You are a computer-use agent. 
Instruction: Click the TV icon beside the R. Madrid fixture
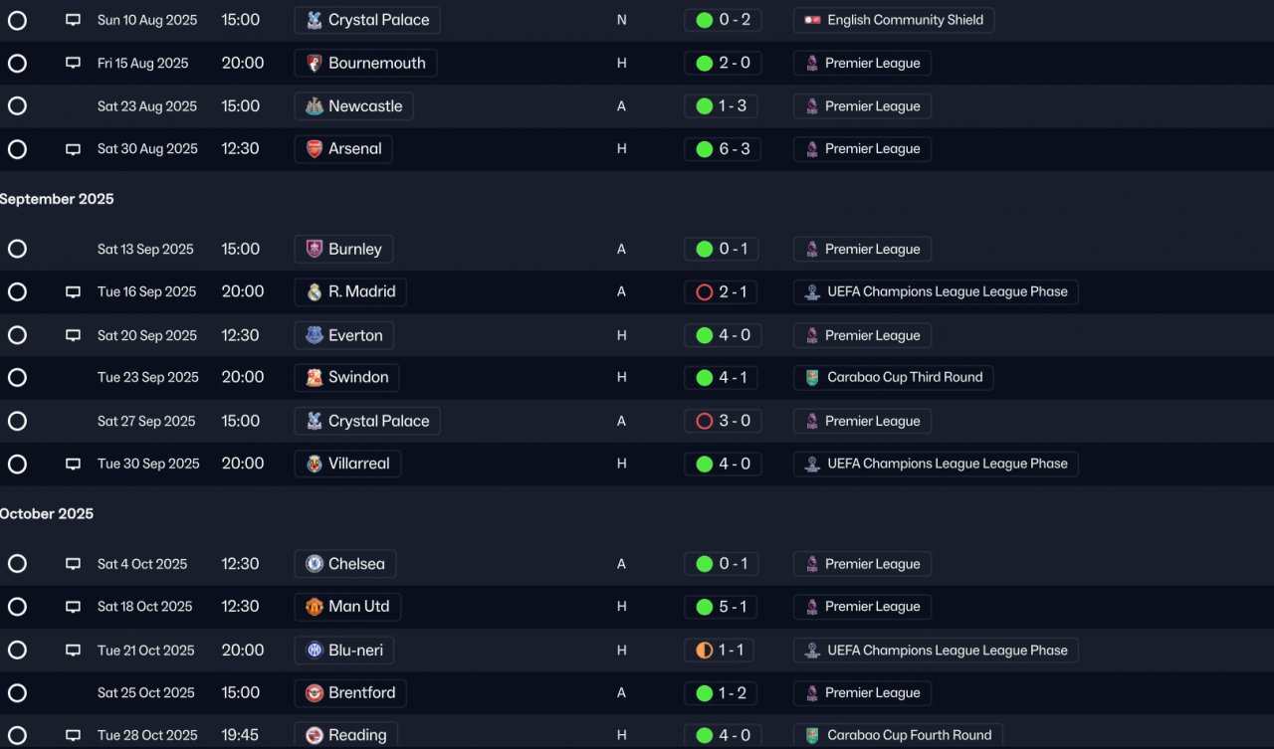(x=73, y=292)
